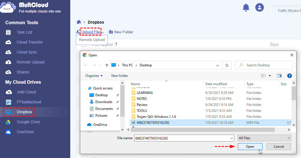Click the Shares sidebar icon

[8, 72]
